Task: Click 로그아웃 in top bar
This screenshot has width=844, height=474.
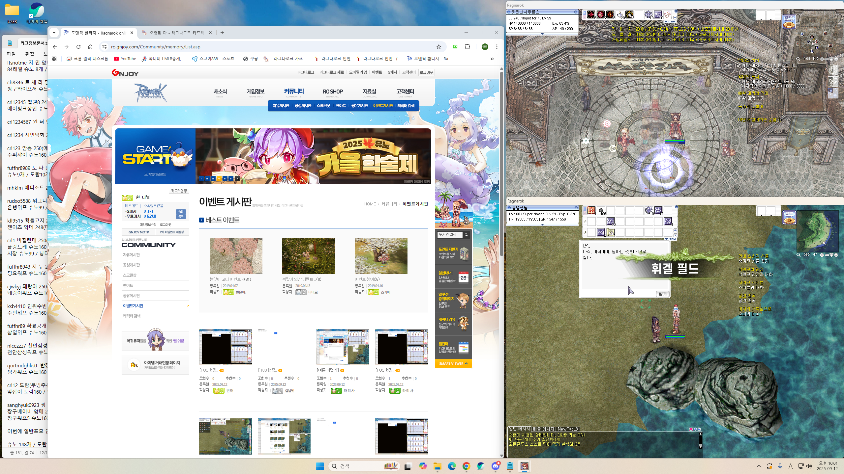Action: [426, 72]
